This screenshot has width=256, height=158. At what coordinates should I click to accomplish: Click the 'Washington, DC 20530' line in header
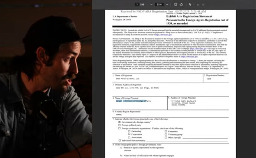click(x=122, y=20)
